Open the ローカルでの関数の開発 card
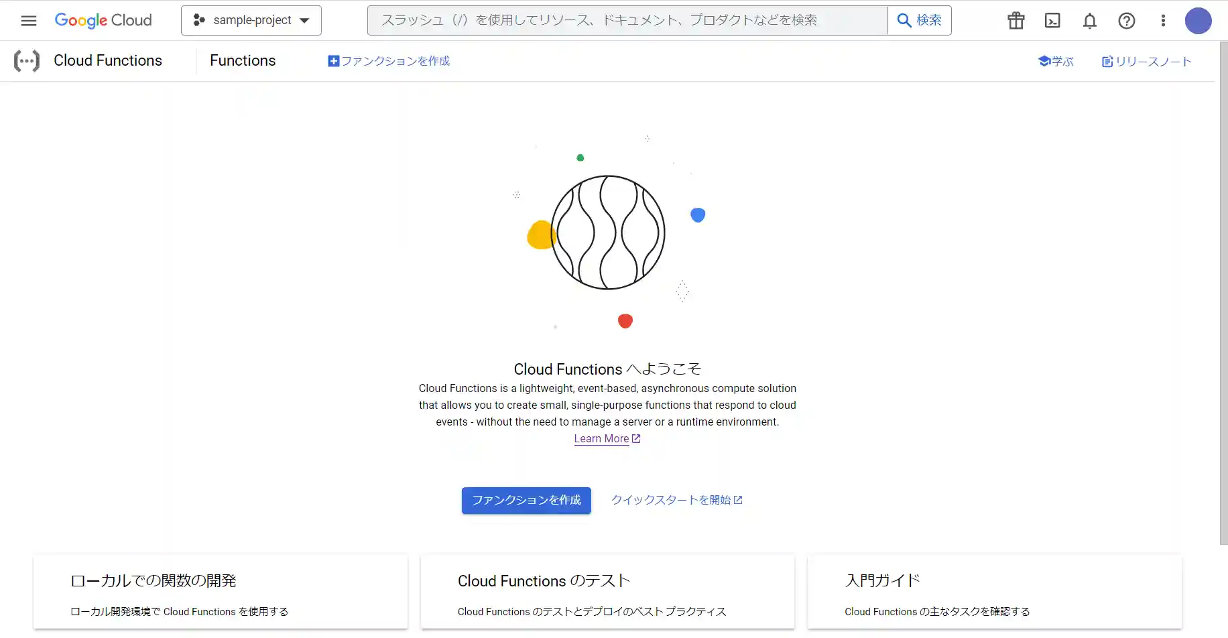 point(221,592)
